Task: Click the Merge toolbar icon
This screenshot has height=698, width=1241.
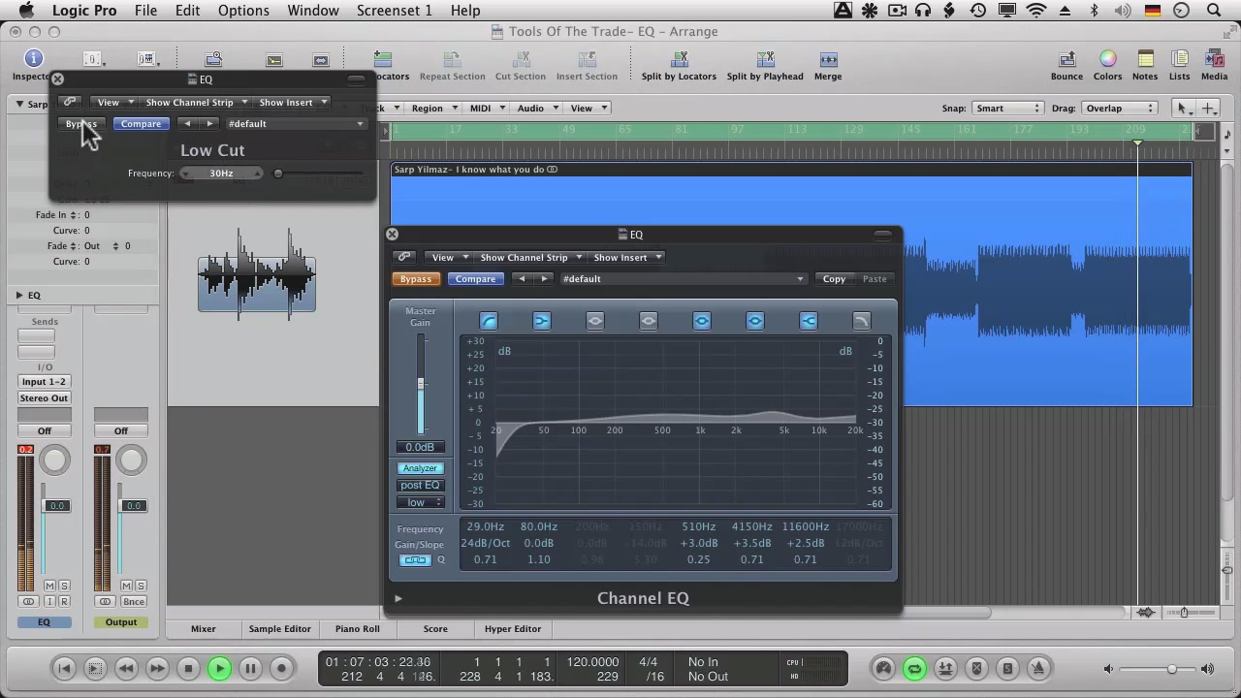Action: click(x=828, y=60)
